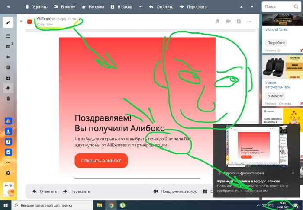Viewport: 303px width, 210px height.
Task: Click the 64 ГБ storage promo tile
Action: pyautogui.click(x=9, y=190)
